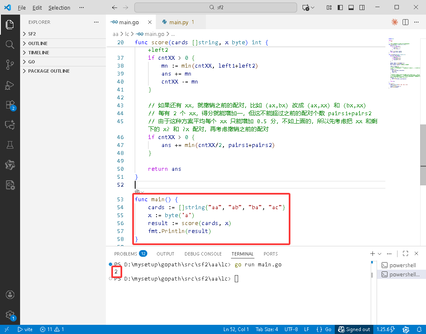Open the Edit menu
This screenshot has height=334, width=426.
coord(37,8)
